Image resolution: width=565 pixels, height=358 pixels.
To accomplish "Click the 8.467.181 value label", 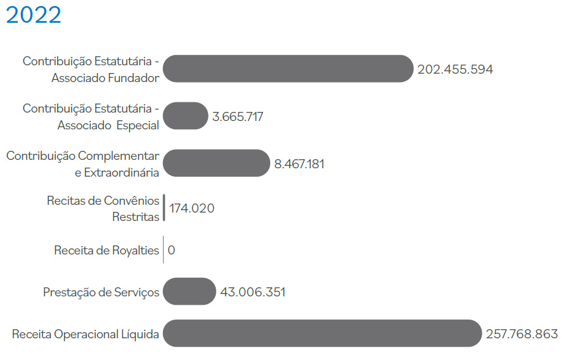I will coord(299,164).
